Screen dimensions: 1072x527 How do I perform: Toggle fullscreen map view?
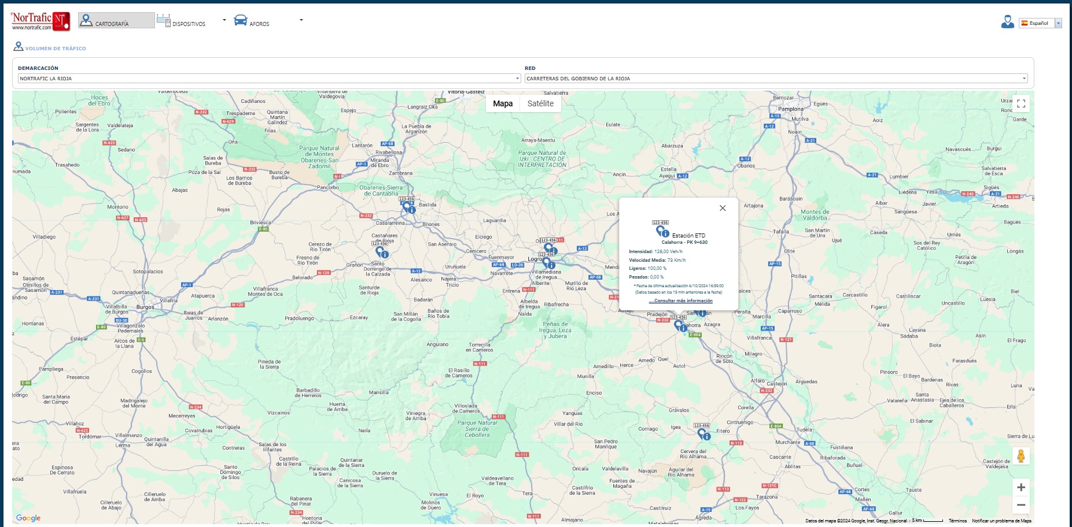point(1021,104)
